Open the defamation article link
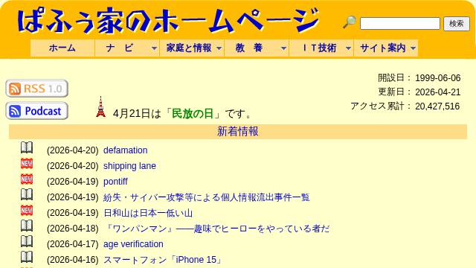 126,150
